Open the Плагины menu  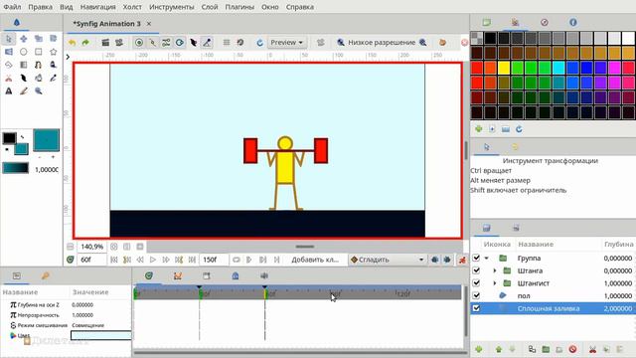[x=239, y=7]
